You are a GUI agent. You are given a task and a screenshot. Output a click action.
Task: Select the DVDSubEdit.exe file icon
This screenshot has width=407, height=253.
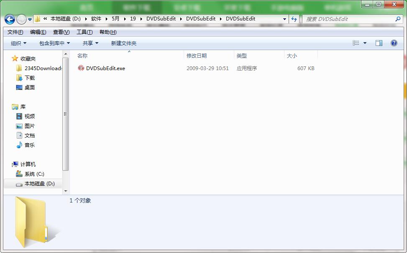coord(81,68)
